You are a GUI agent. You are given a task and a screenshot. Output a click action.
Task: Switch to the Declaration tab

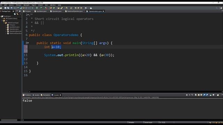[x=46, y=95]
